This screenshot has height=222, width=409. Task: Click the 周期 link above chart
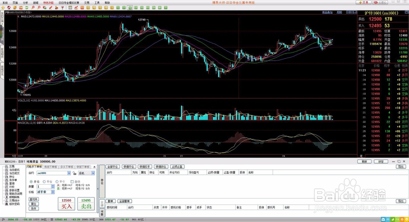[x=339, y=12]
